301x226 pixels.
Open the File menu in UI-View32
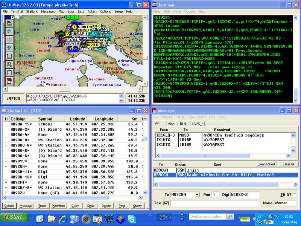(x=5, y=12)
